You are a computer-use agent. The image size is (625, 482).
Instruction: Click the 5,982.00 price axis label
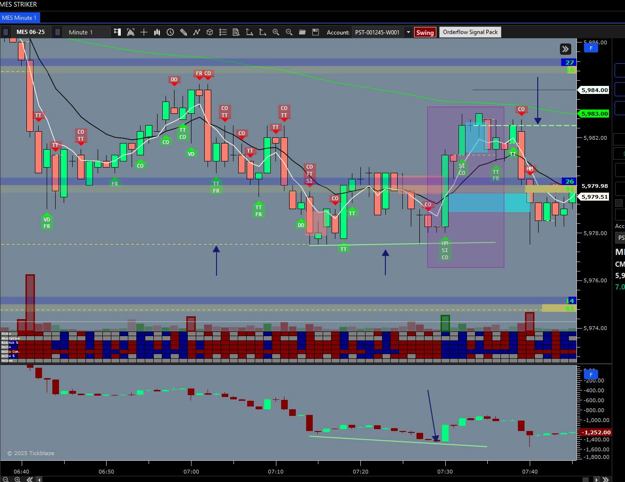coord(595,138)
